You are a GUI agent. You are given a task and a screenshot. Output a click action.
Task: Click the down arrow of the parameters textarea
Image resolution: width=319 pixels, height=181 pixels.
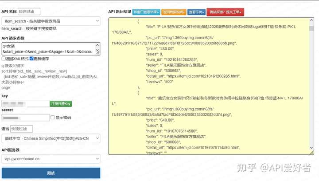click(x=97, y=50)
